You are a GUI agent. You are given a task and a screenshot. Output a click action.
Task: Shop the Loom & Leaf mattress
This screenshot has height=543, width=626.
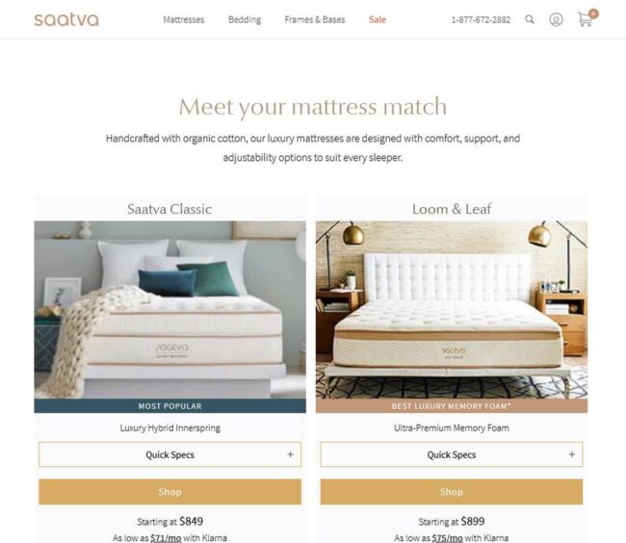(452, 492)
